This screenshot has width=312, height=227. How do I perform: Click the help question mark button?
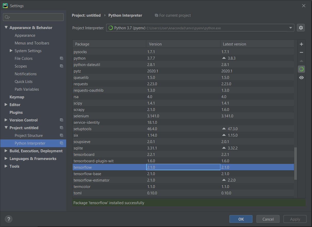(8, 219)
